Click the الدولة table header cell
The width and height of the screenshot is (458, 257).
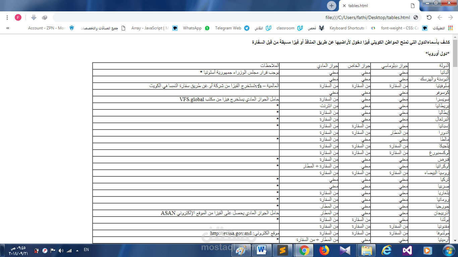pos(428,66)
